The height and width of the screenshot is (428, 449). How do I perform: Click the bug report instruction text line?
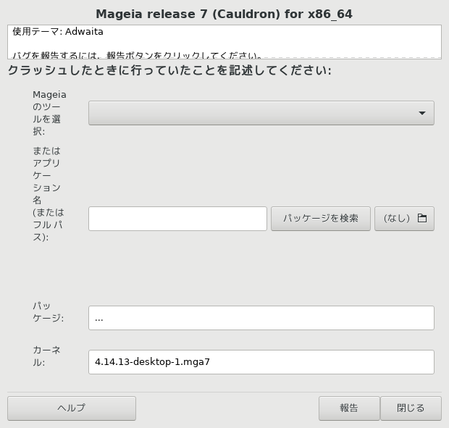[x=137, y=55]
